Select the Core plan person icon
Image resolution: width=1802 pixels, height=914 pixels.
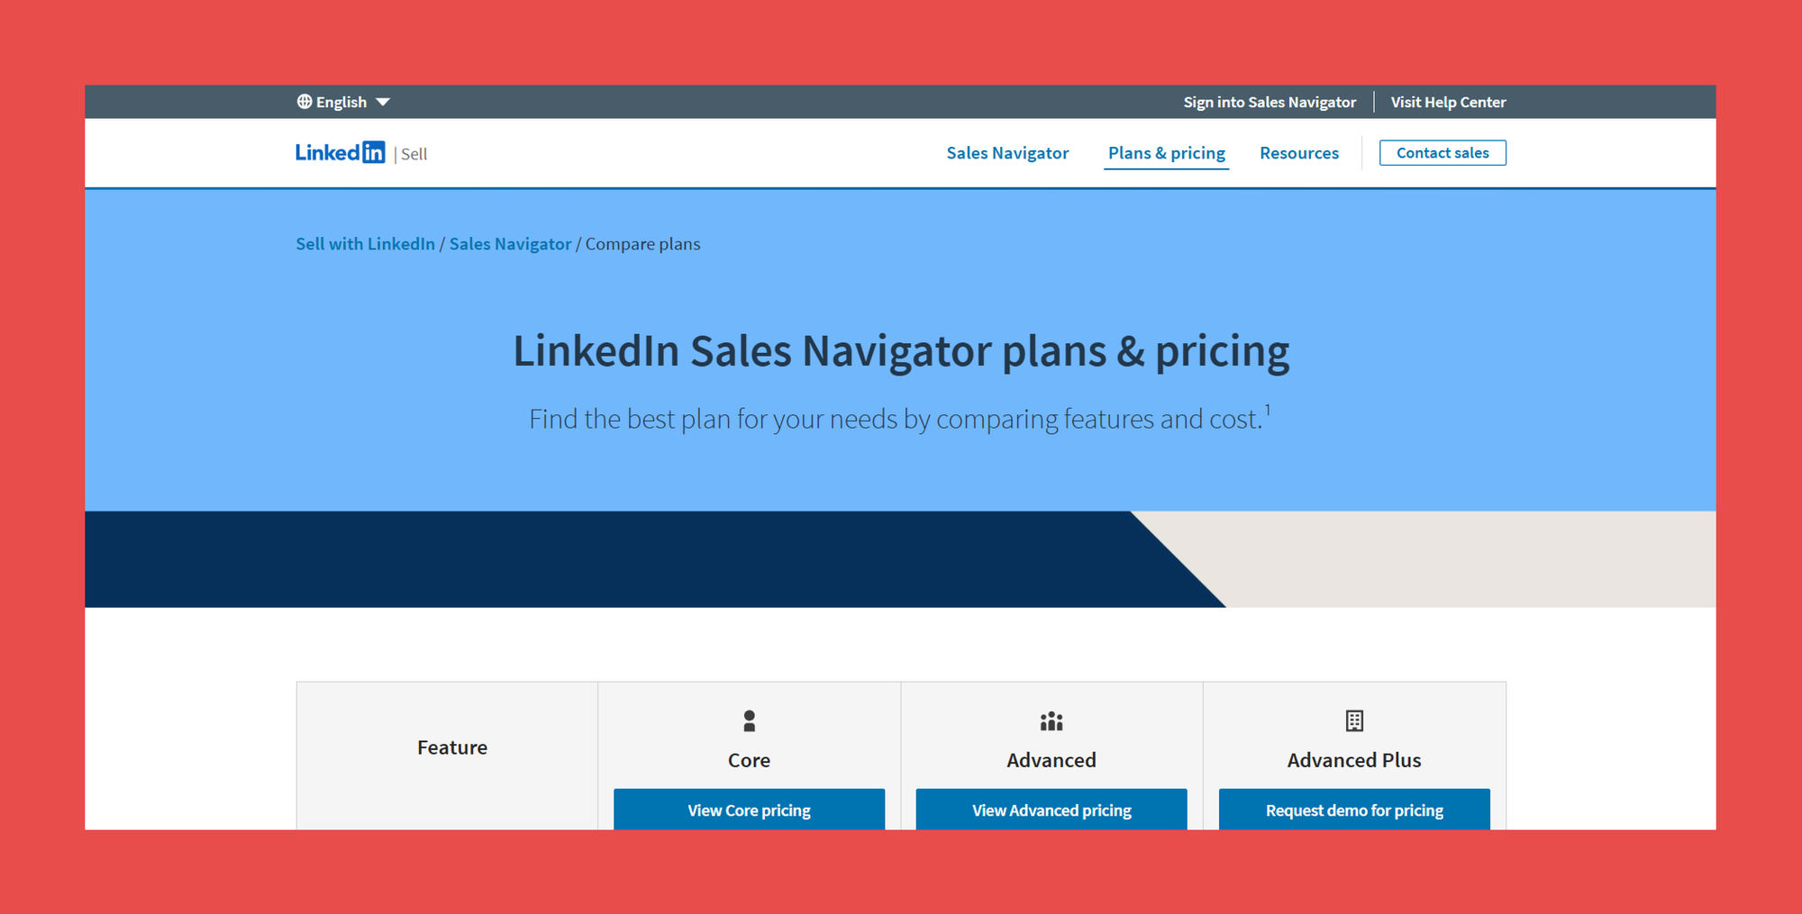pos(749,720)
